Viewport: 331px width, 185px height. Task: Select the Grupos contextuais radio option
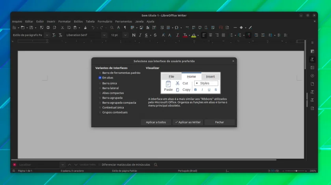[113, 112]
